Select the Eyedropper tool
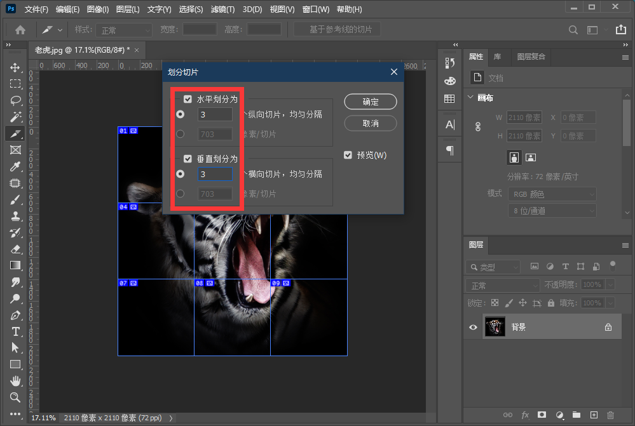 15,166
